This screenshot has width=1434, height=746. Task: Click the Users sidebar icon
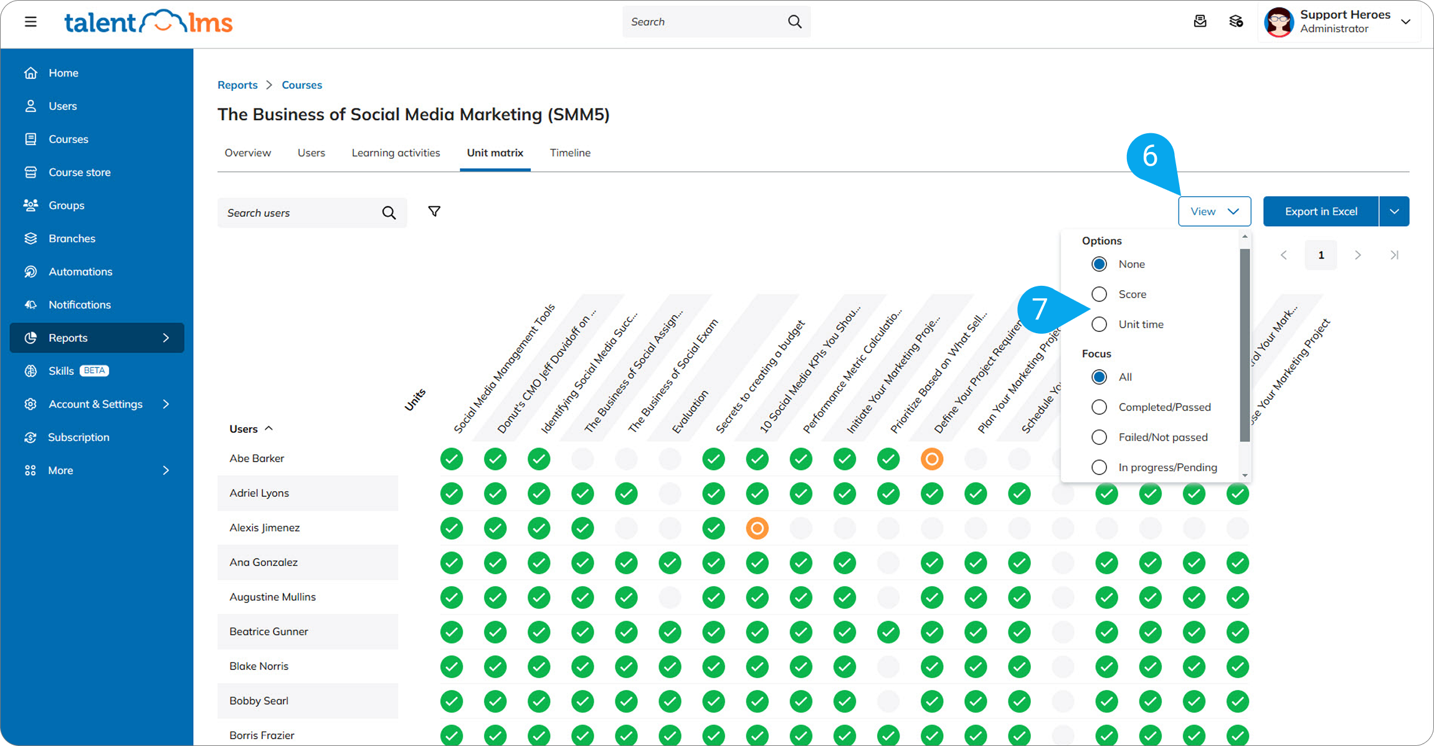(31, 106)
